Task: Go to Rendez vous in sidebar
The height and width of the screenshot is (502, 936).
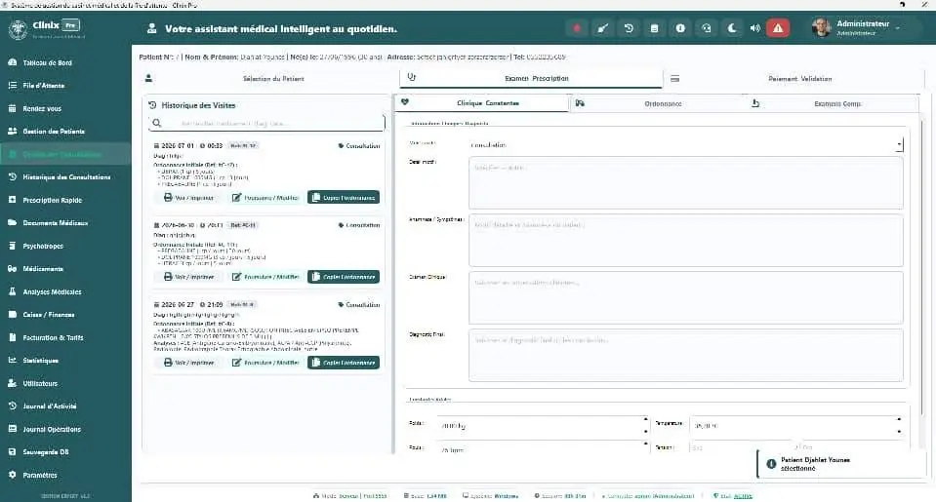Action: 42,108
